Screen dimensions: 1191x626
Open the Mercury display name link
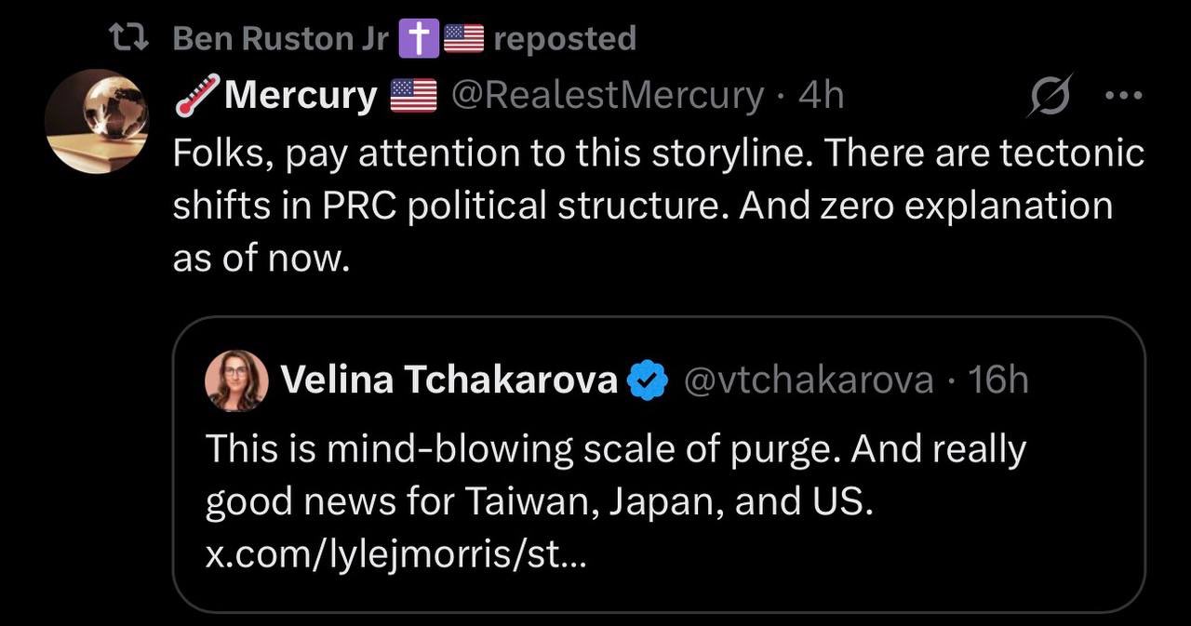click(x=300, y=95)
